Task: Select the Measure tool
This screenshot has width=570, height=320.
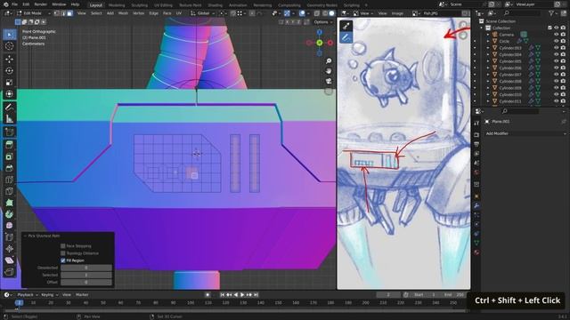Action: 10,118
